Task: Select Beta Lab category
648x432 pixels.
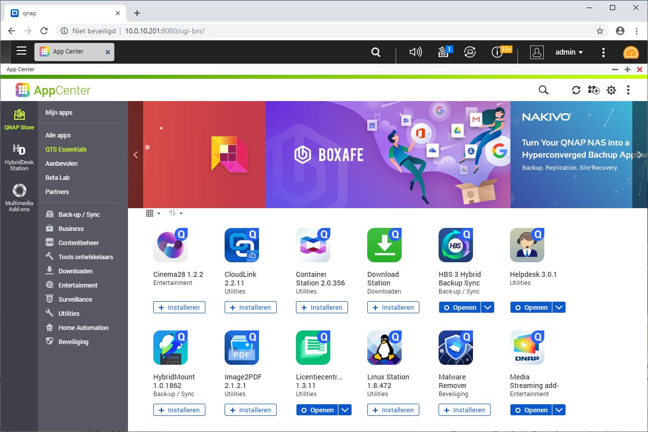Action: [x=58, y=178]
